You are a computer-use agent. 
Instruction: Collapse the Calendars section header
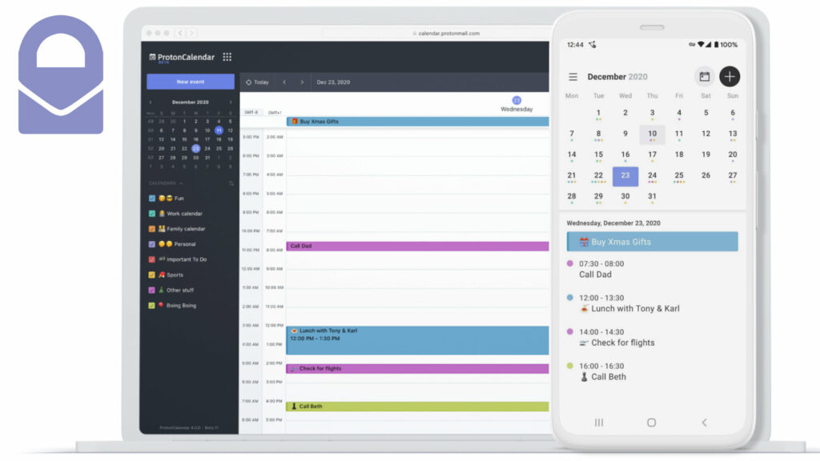[165, 183]
